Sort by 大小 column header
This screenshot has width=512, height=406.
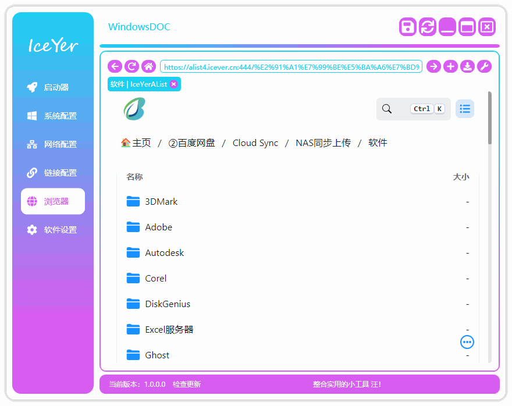pyautogui.click(x=461, y=177)
